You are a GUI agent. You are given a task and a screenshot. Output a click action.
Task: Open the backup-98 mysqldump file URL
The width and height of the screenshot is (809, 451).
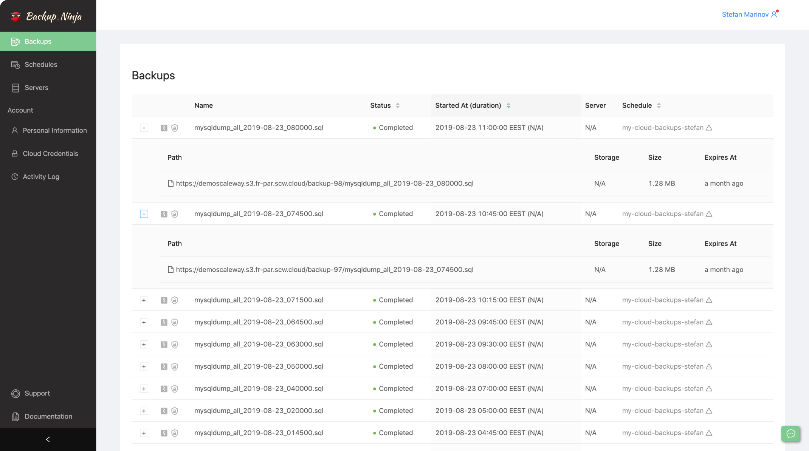(x=325, y=183)
